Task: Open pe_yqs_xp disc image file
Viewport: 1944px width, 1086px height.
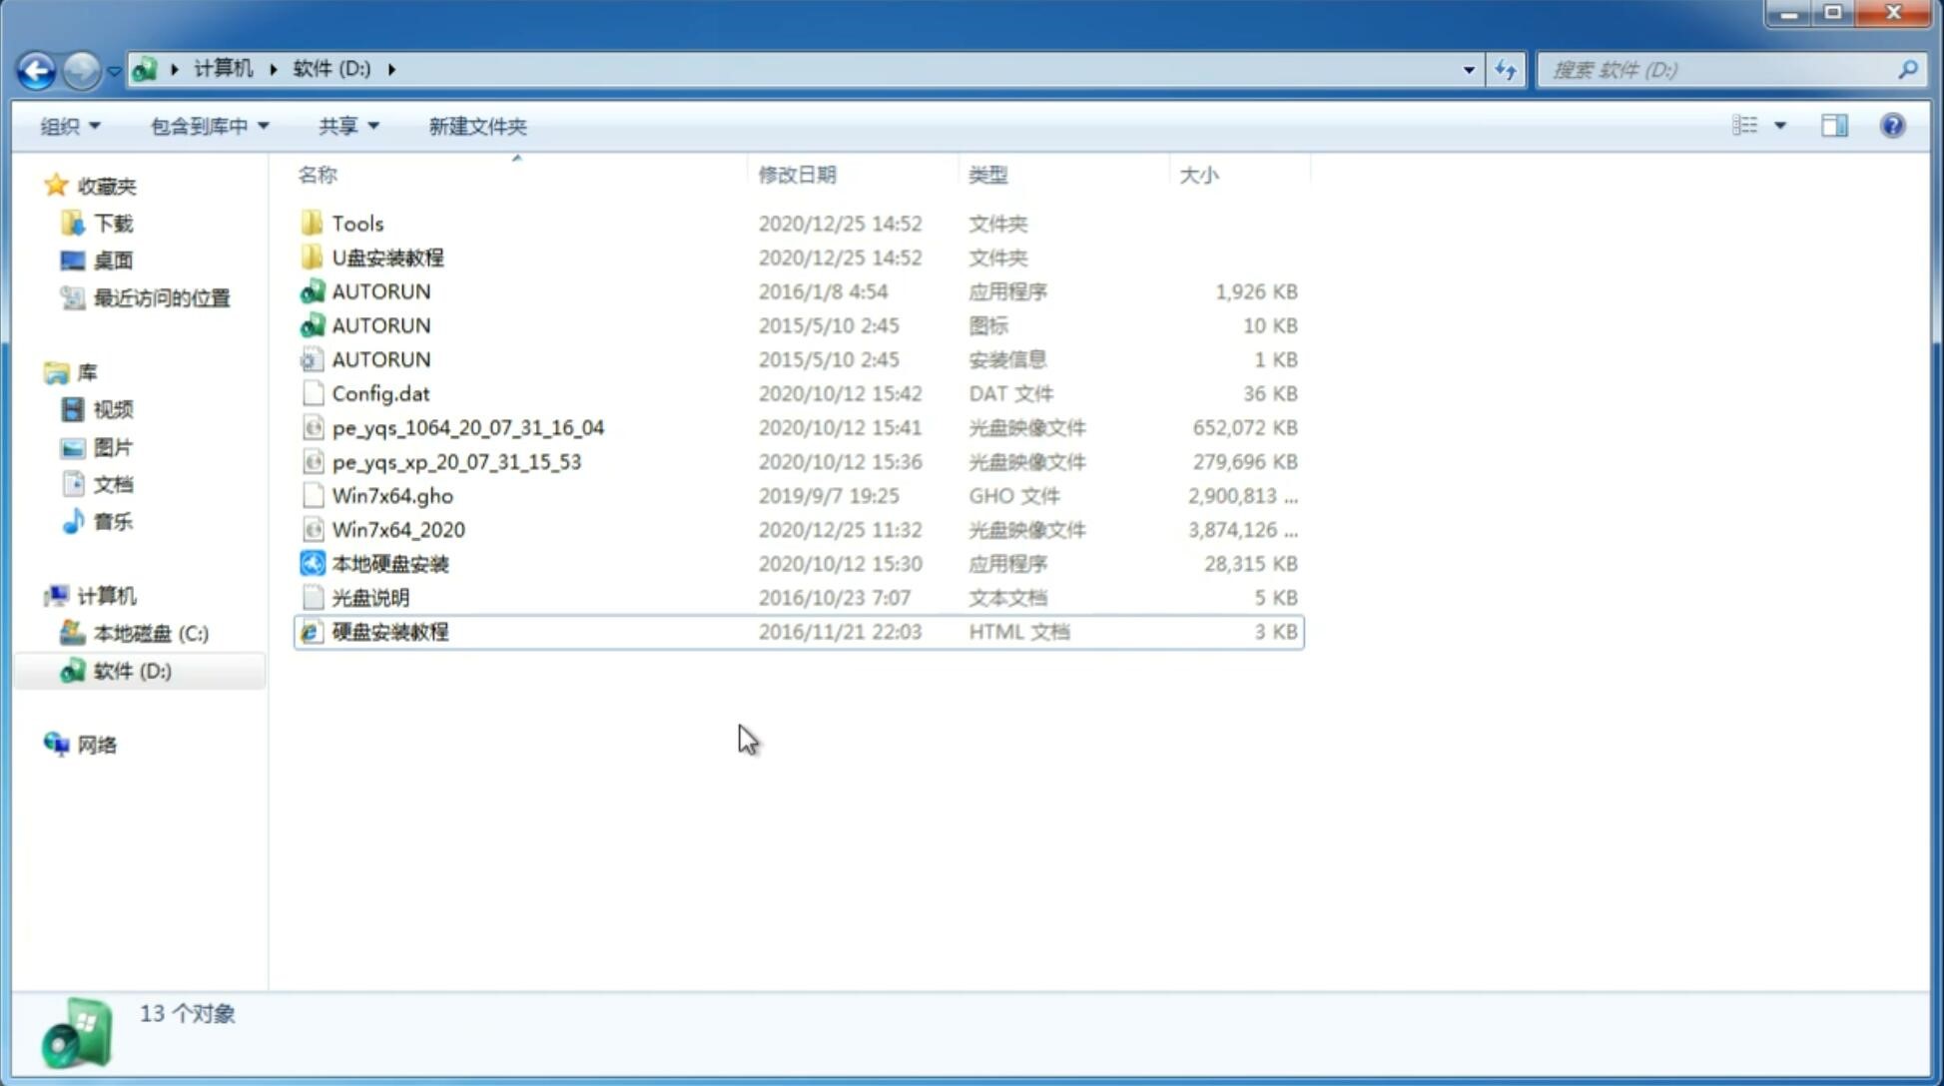Action: pyautogui.click(x=458, y=460)
